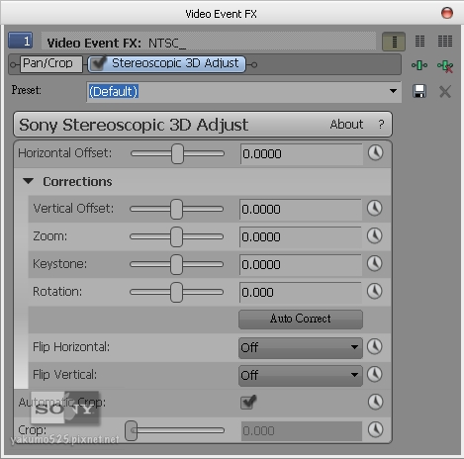Click the Flip Vertical animate clock icon
This screenshot has height=459, width=464.
375,375
